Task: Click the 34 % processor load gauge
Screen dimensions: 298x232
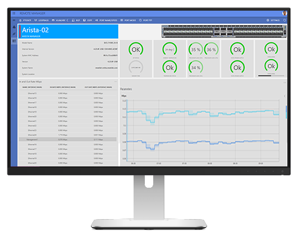Action: coord(195,68)
